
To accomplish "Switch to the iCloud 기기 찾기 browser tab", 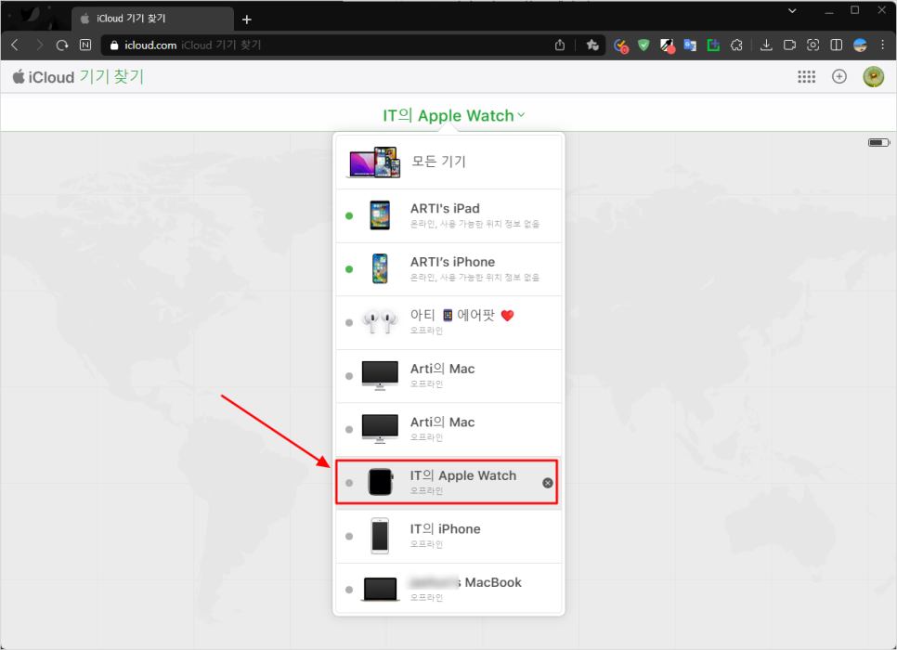I will pos(152,19).
